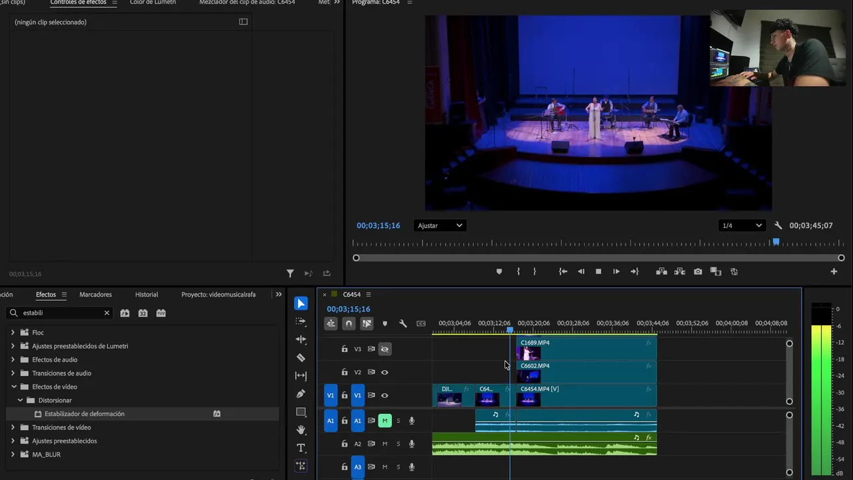Toggle V1 track output eye
This screenshot has height=480, width=853.
click(385, 395)
